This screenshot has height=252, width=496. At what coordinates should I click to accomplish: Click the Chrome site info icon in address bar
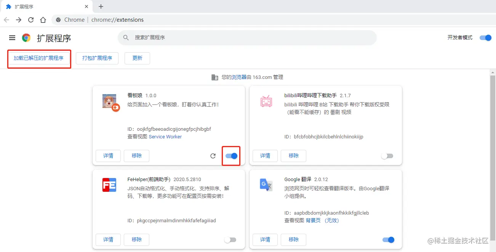point(58,20)
